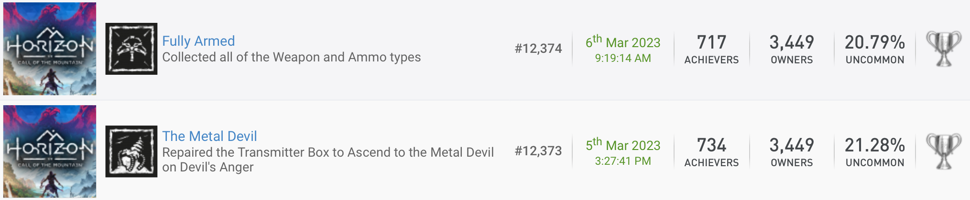
Task: Click silver trophy cup for Metal Devil
Action: [944, 151]
